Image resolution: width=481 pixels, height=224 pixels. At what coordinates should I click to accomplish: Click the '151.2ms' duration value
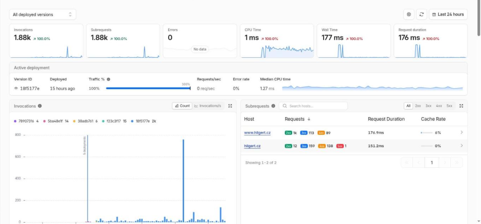[x=376, y=146]
